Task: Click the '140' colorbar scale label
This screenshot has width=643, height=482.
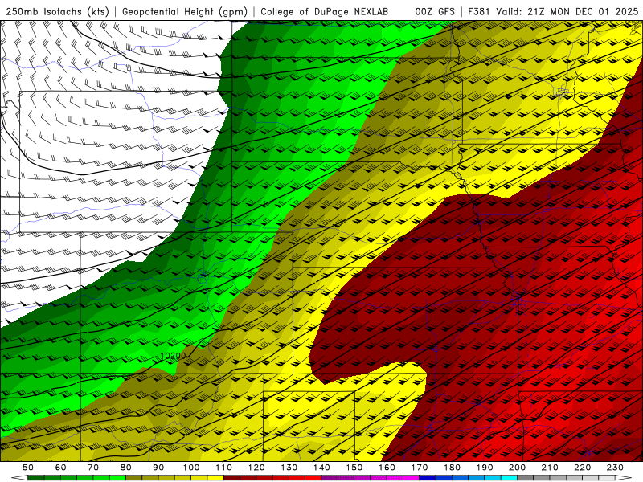Action: point(322,468)
